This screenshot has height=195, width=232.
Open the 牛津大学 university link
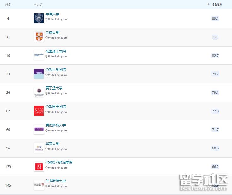pos(52,14)
